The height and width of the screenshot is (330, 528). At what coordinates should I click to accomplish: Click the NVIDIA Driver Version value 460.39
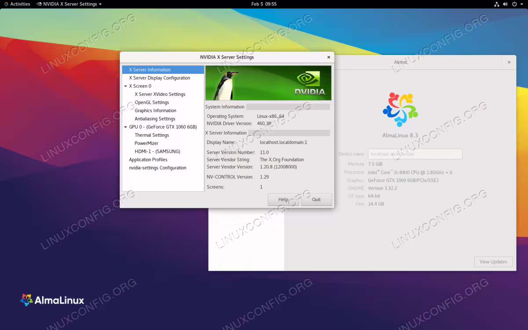(264, 124)
